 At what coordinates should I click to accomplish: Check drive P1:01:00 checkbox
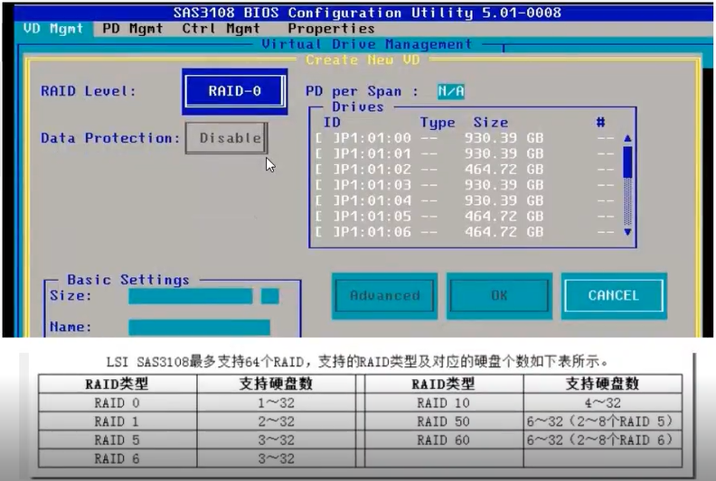[326, 138]
